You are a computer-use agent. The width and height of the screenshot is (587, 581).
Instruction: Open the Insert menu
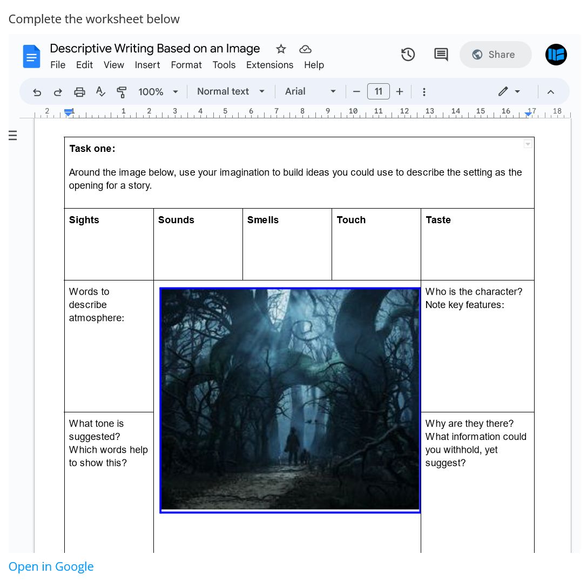click(147, 65)
